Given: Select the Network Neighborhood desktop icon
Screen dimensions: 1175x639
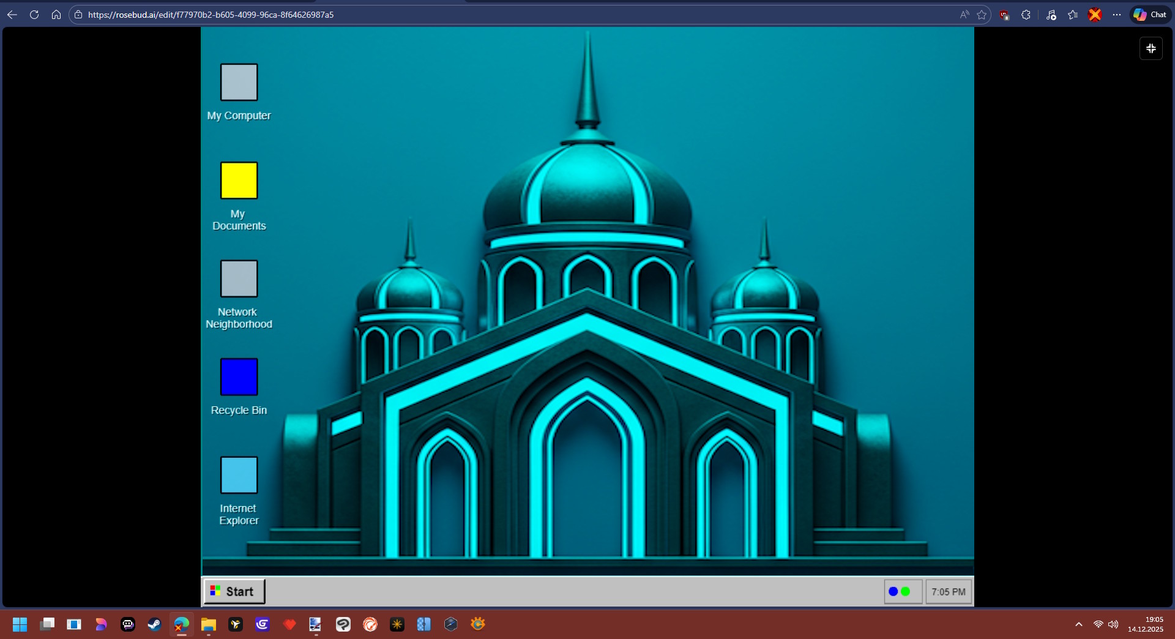Looking at the screenshot, I should (239, 278).
